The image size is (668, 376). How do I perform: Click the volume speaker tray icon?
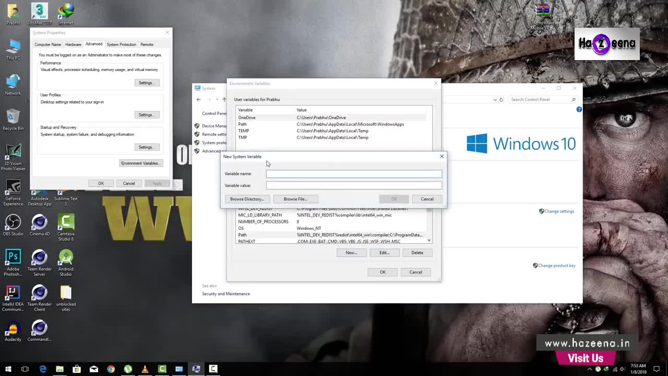(622, 369)
